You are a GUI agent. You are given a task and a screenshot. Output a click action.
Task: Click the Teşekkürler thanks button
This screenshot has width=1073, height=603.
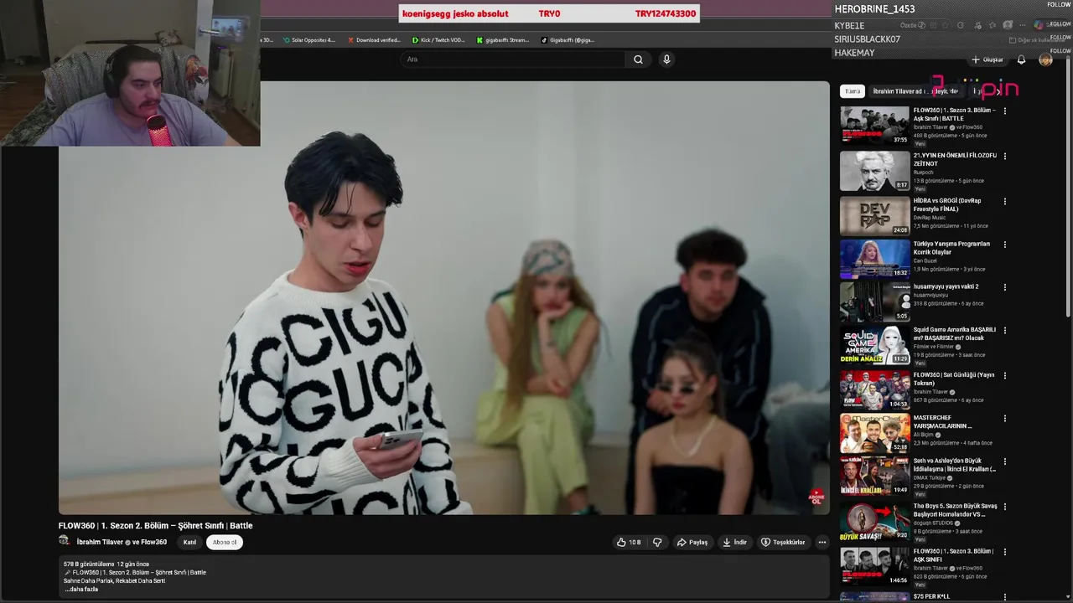coord(783,542)
